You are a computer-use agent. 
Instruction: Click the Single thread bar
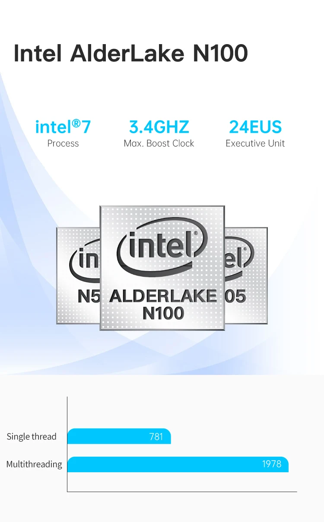tap(119, 436)
